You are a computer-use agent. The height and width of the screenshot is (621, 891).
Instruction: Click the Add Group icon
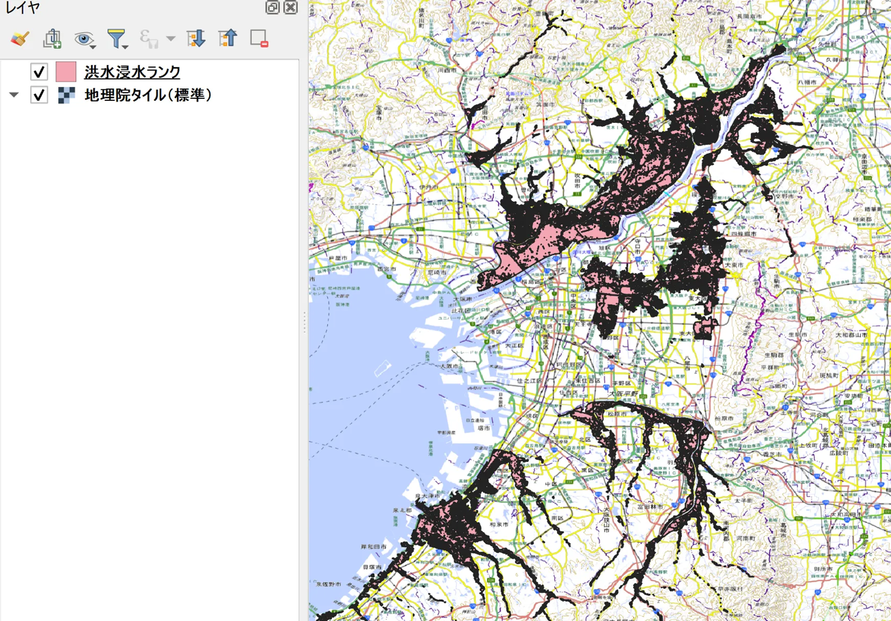(52, 38)
